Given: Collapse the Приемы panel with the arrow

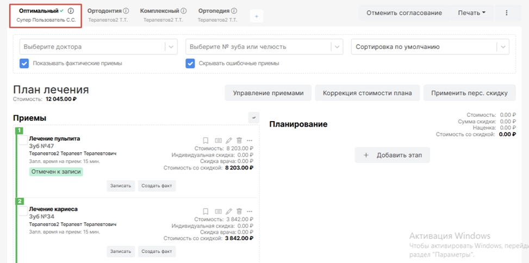Looking at the screenshot, I should 253,117.
